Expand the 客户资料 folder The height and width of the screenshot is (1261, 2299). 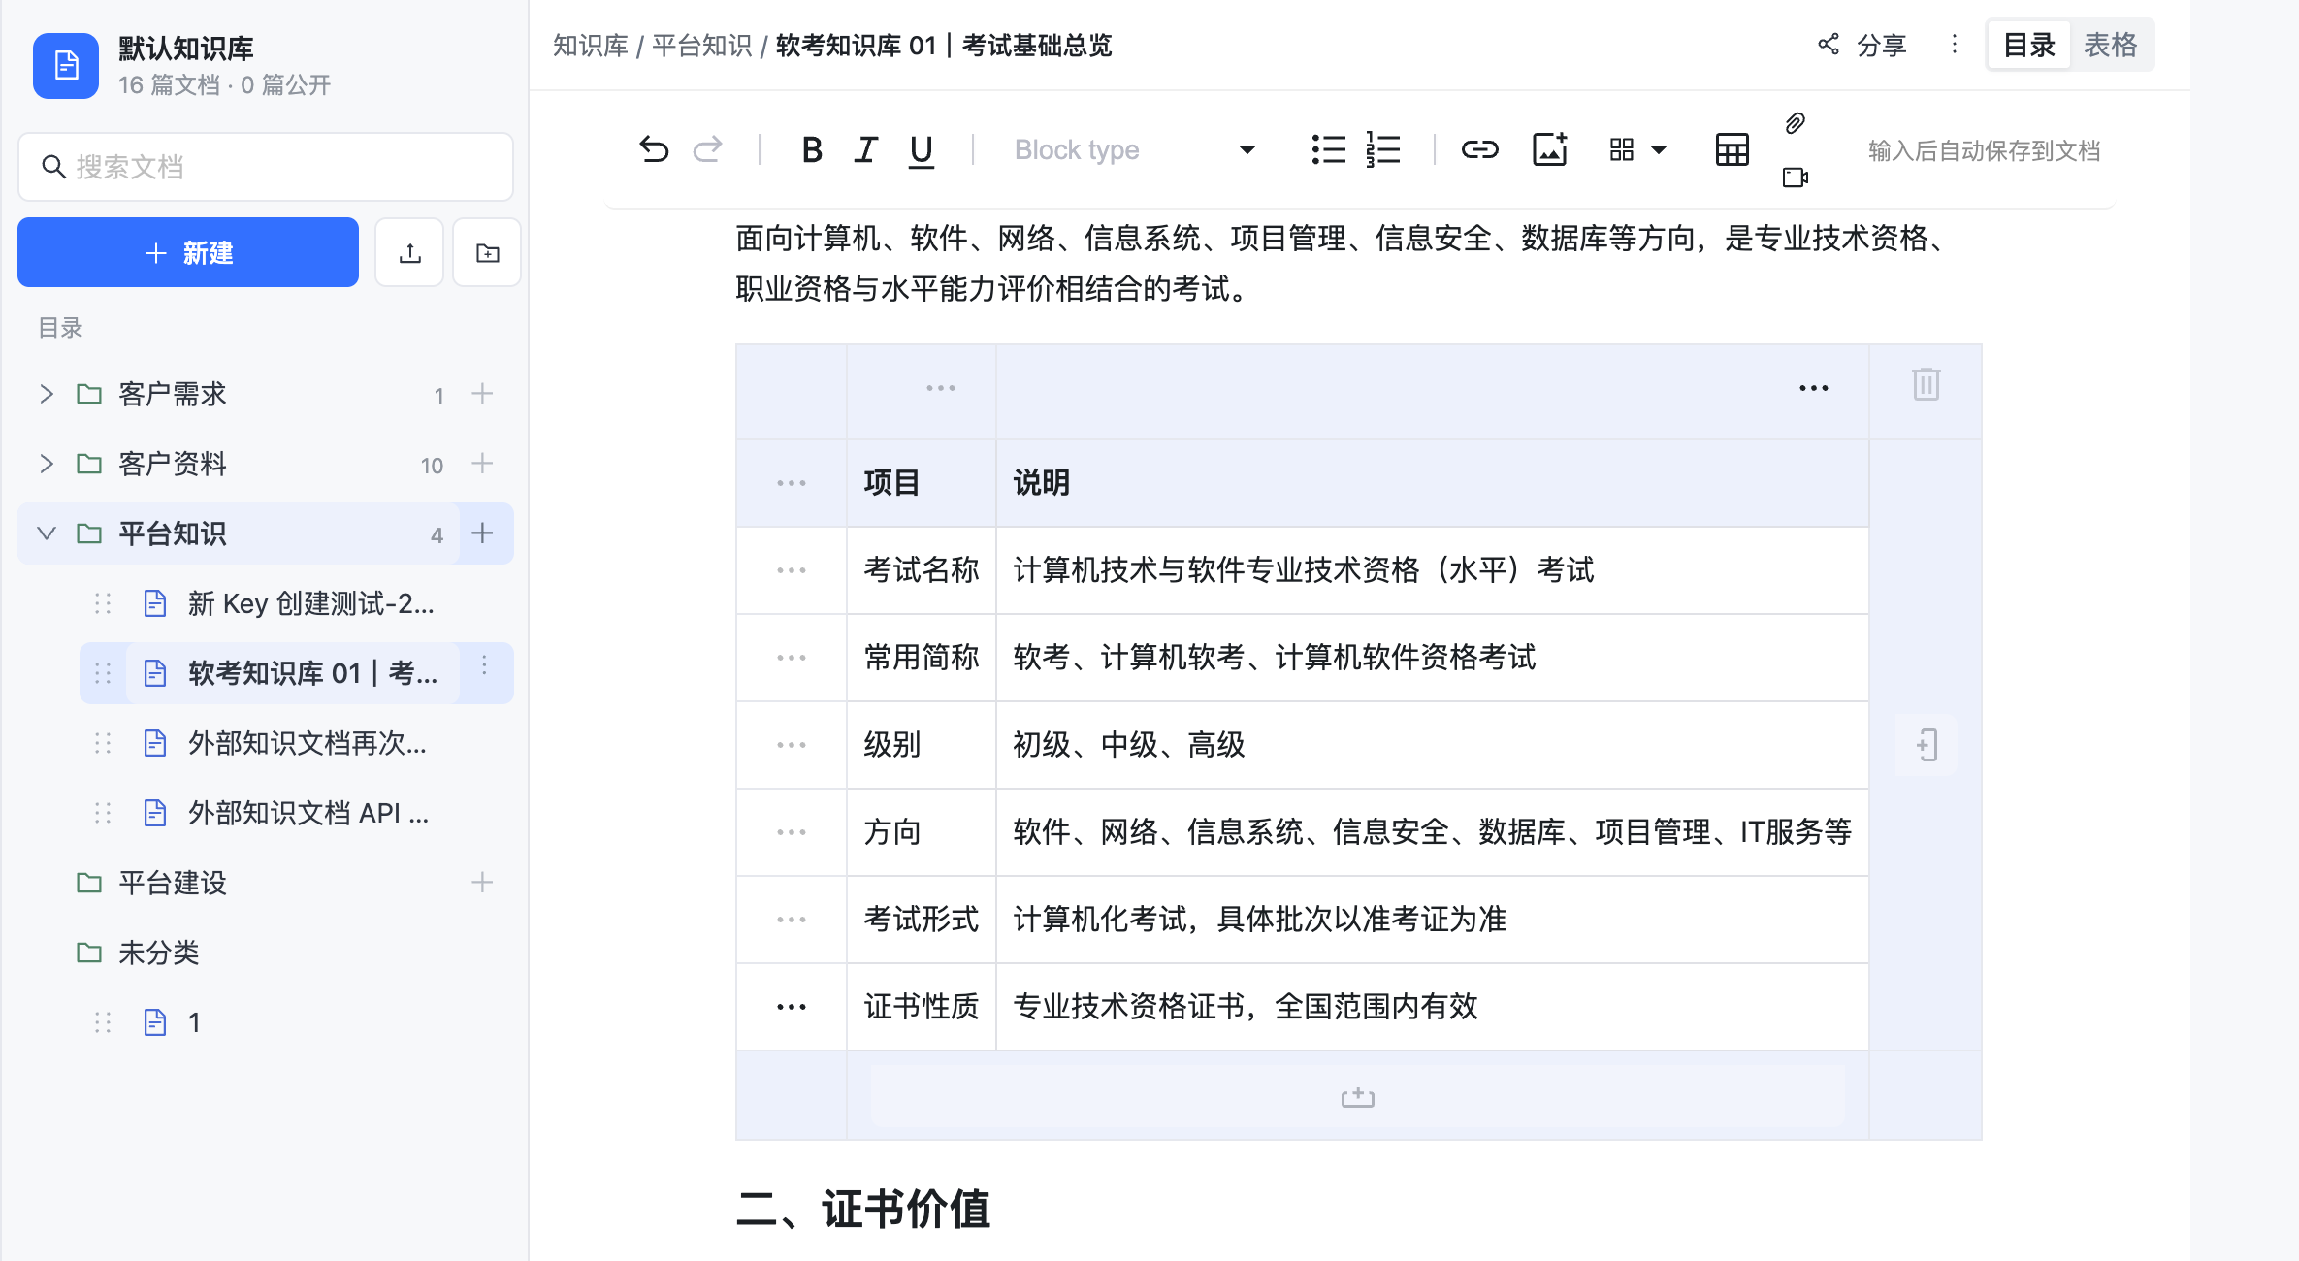tap(46, 464)
